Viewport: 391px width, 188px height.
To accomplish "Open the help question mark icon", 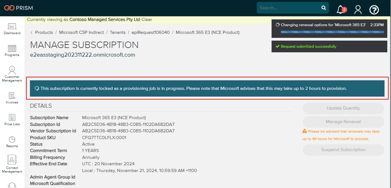I will pos(374,10).
